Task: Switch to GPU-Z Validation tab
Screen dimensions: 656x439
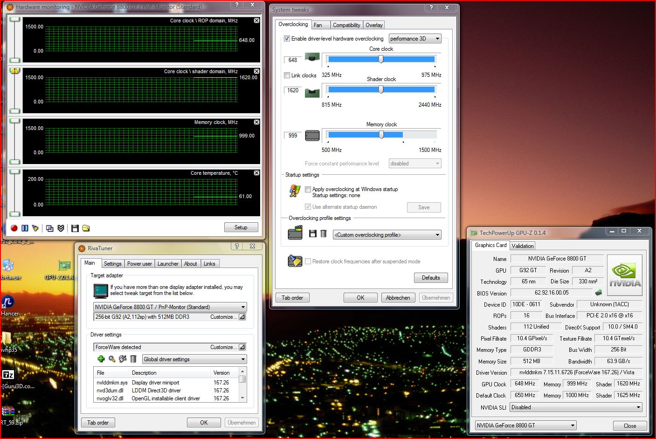Action: coord(522,246)
